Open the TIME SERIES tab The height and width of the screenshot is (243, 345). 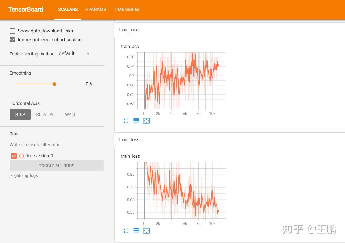(x=126, y=9)
